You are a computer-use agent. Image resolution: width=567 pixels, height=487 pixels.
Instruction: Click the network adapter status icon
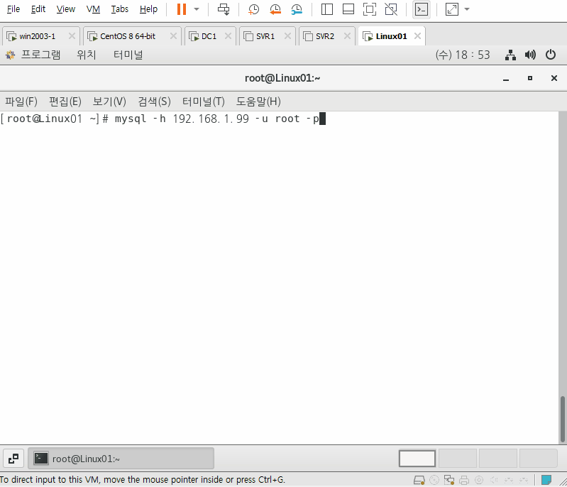[x=449, y=480]
